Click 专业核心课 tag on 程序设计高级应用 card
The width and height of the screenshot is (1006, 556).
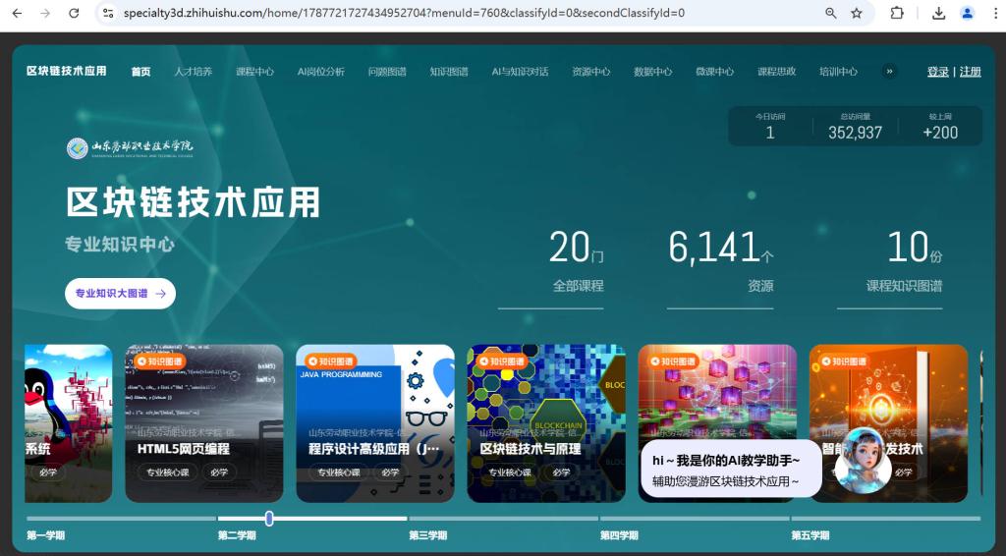pyautogui.click(x=339, y=472)
